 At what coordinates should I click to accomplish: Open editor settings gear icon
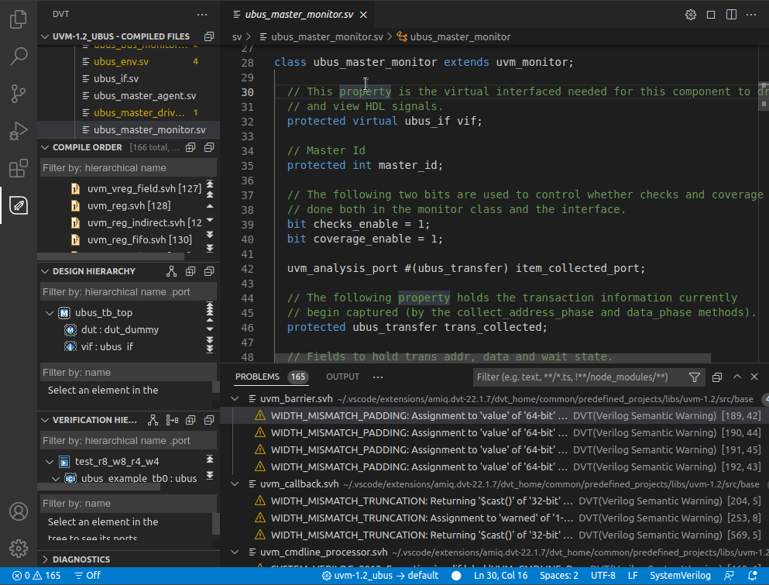pos(691,15)
